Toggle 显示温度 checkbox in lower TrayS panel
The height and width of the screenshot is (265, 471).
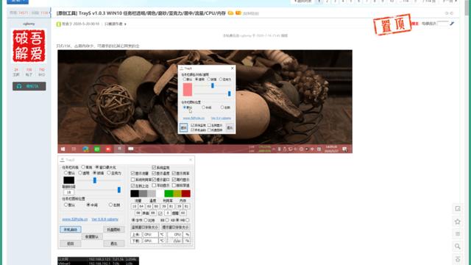pos(154,174)
